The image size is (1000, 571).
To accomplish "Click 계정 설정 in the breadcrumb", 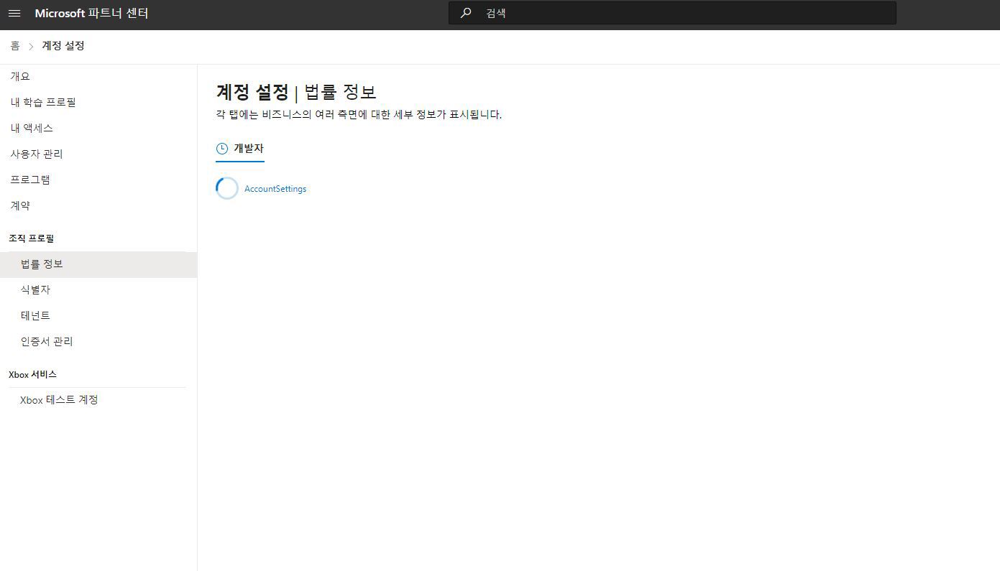I will tap(63, 46).
